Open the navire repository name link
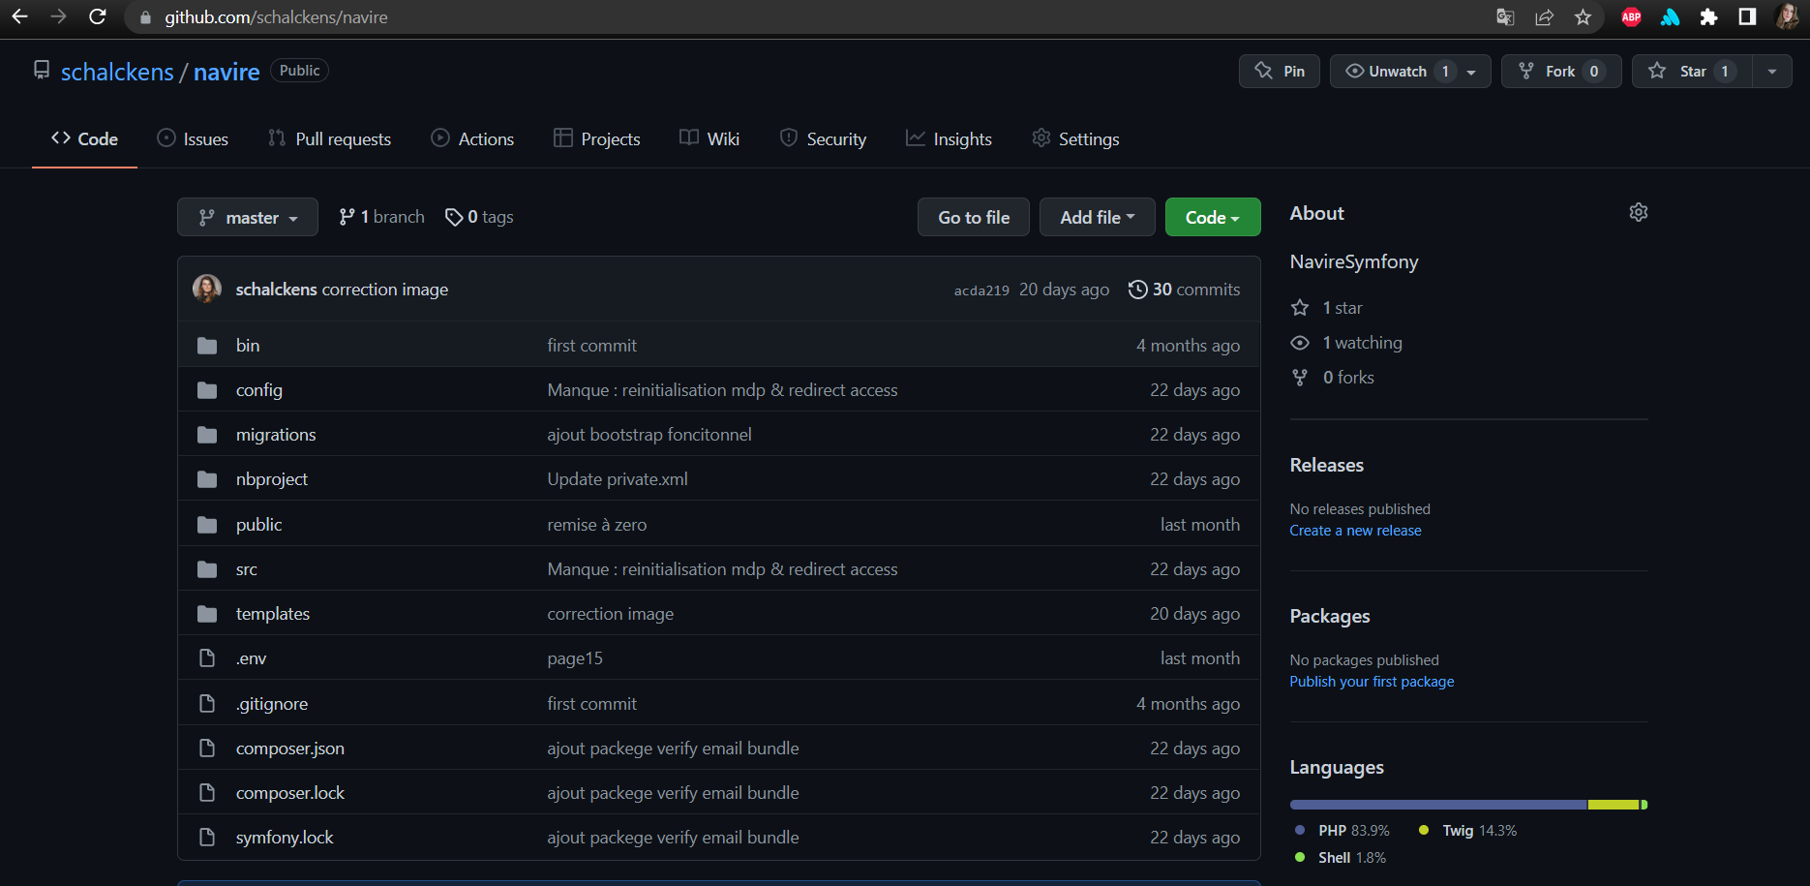This screenshot has width=1810, height=886. [226, 72]
